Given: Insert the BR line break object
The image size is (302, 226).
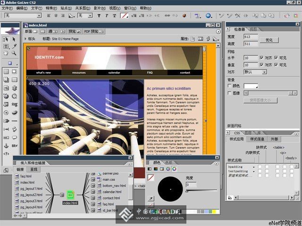Looking at the screenshot, I should 15,145.
